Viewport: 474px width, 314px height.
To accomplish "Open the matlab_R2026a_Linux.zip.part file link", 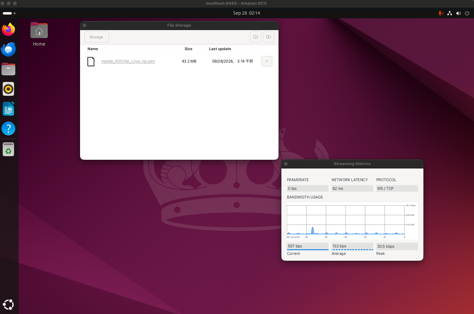I will pyautogui.click(x=128, y=61).
